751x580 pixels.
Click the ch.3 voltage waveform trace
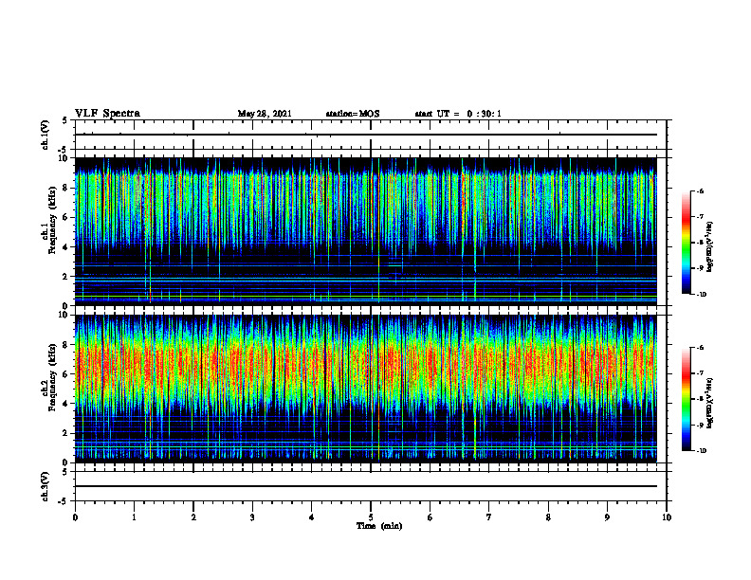coord(366,486)
